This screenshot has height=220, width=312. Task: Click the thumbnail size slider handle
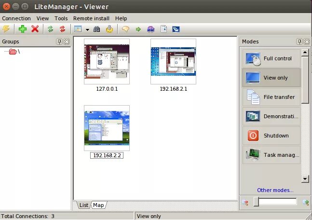click(x=256, y=202)
